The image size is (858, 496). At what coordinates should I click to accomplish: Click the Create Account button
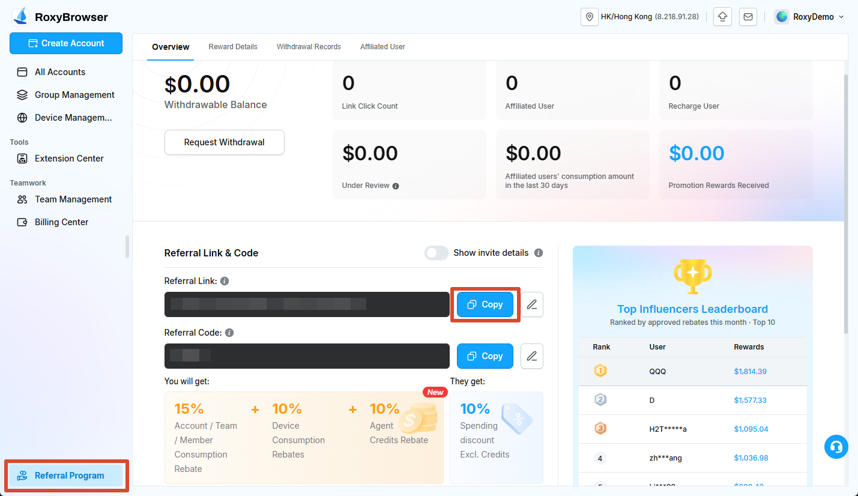(66, 43)
